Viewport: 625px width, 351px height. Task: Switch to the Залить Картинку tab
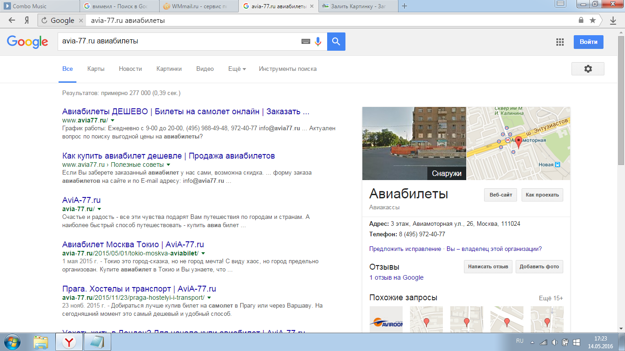point(358,6)
